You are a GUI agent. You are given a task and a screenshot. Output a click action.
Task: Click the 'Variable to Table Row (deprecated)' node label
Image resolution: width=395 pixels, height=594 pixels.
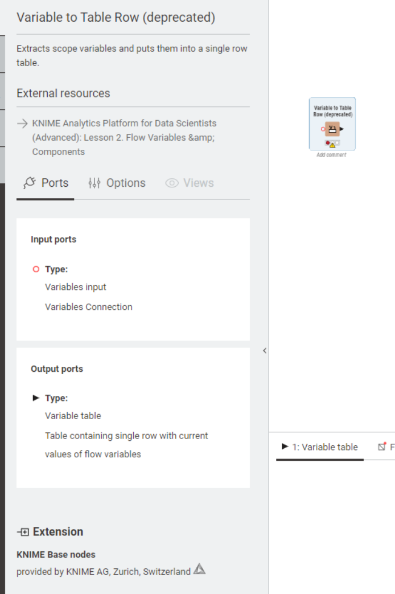point(332,111)
